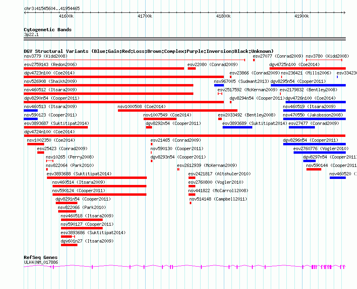Click the nsv236421 (Mills2006) label
Viewport: 357px width, 289px height.
coord(306,73)
